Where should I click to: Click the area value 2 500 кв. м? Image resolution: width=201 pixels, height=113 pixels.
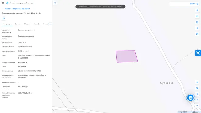23,62
